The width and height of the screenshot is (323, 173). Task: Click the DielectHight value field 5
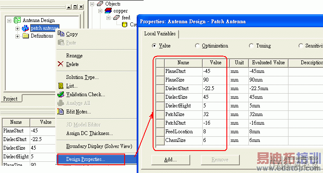pos(216,106)
